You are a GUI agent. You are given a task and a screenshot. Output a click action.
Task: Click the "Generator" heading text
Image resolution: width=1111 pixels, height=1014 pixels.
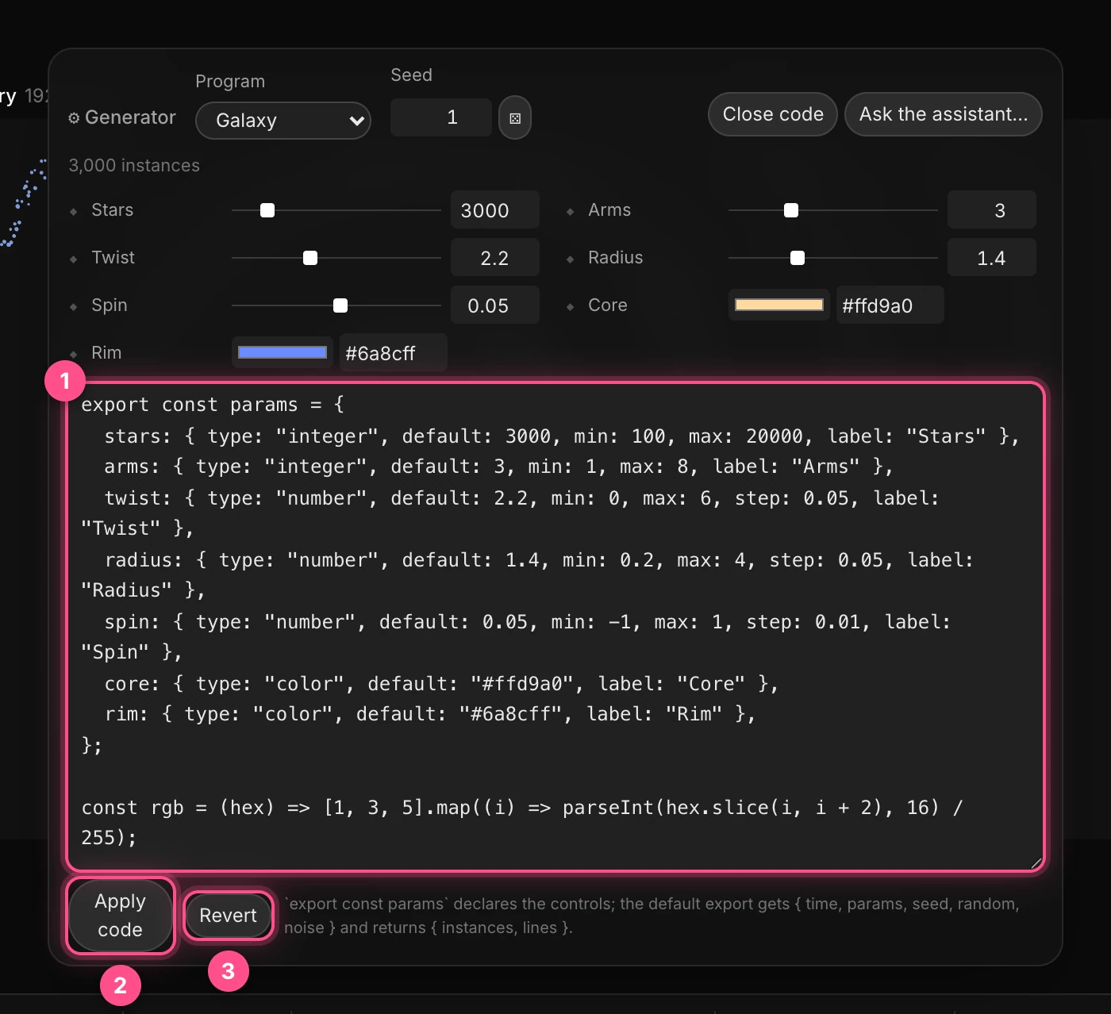pyautogui.click(x=130, y=117)
